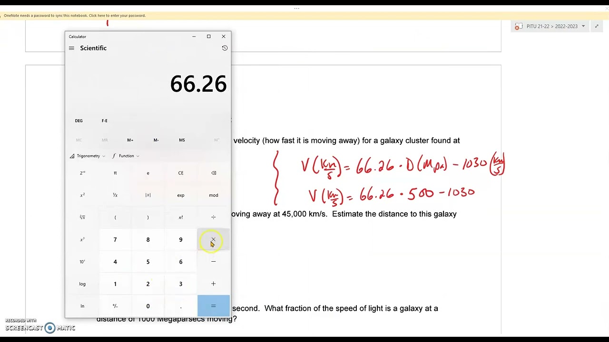
Task: Toggle F-E scientific notation
Action: (x=105, y=121)
